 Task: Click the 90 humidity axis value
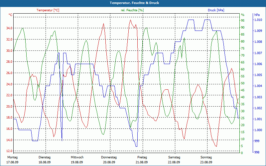point(243,28)
